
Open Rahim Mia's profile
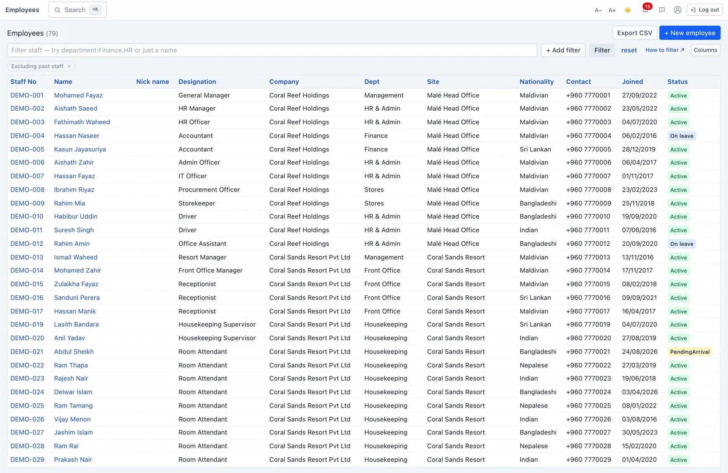tap(70, 203)
